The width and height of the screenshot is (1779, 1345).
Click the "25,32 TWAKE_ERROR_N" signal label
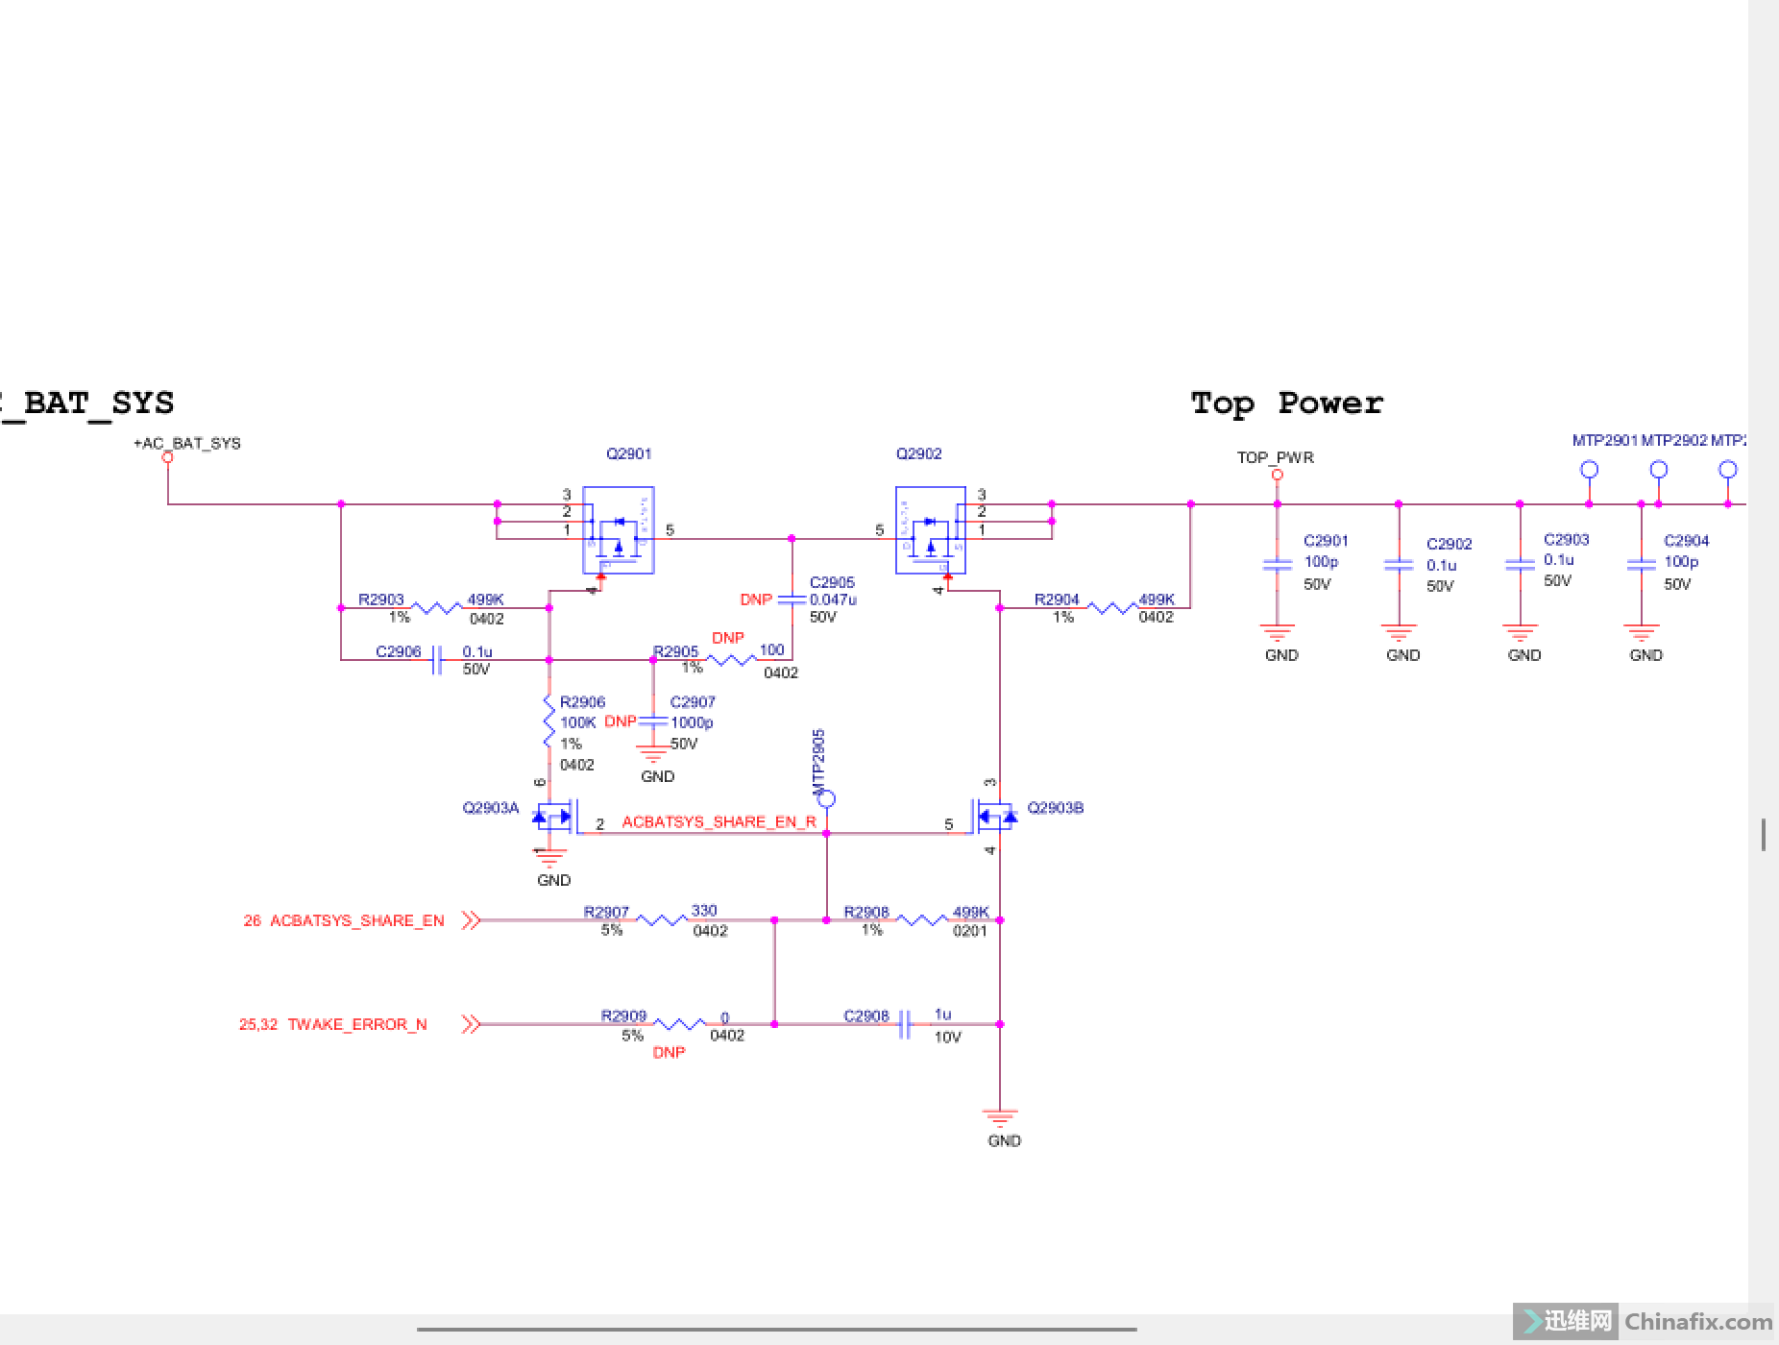[x=333, y=1024]
